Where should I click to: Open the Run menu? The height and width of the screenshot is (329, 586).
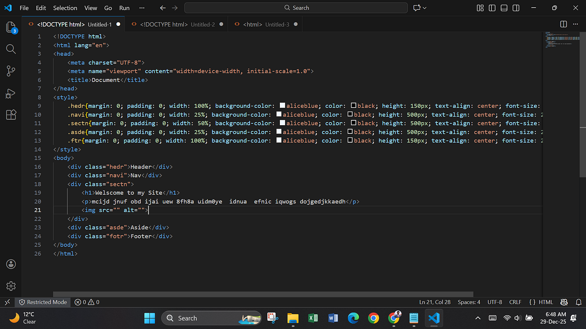point(125,8)
